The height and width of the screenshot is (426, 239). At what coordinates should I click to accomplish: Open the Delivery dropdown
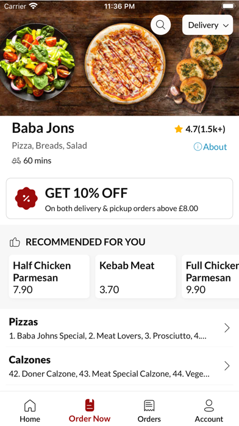(208, 25)
